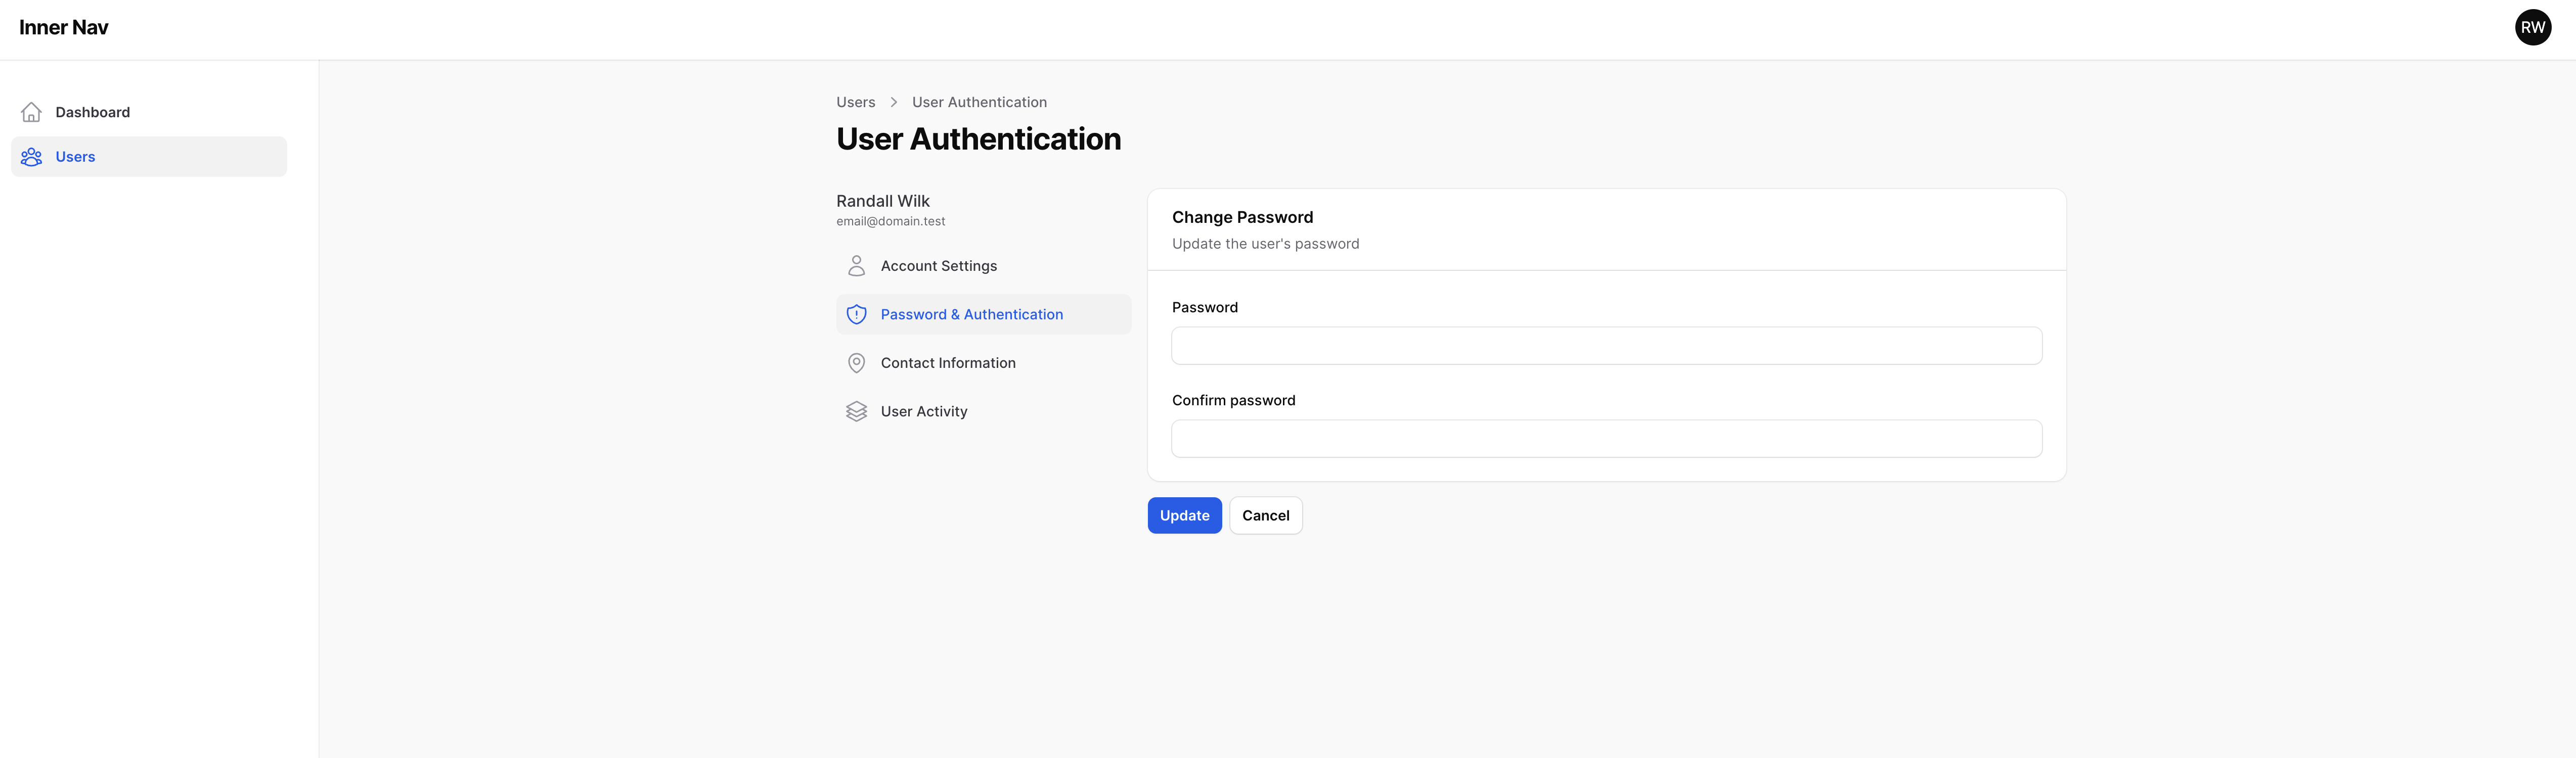Click the User Activity layers icon
This screenshot has width=2576, height=758.
[856, 411]
